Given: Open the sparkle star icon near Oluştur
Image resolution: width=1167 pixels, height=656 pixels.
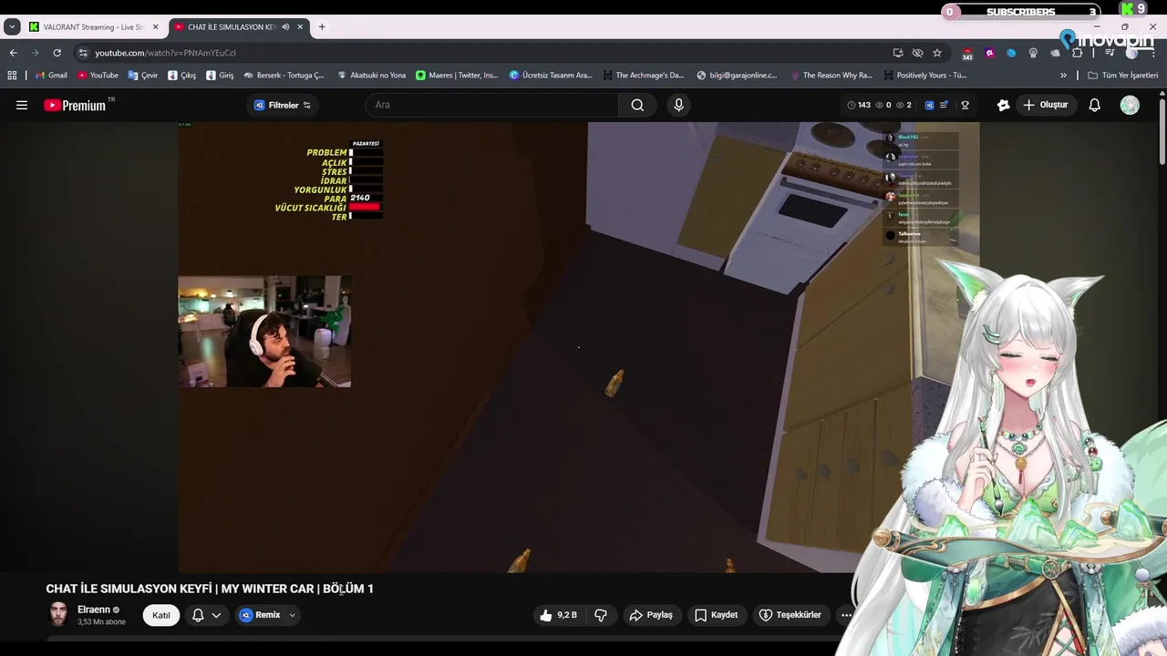Looking at the screenshot, I should 1003,105.
